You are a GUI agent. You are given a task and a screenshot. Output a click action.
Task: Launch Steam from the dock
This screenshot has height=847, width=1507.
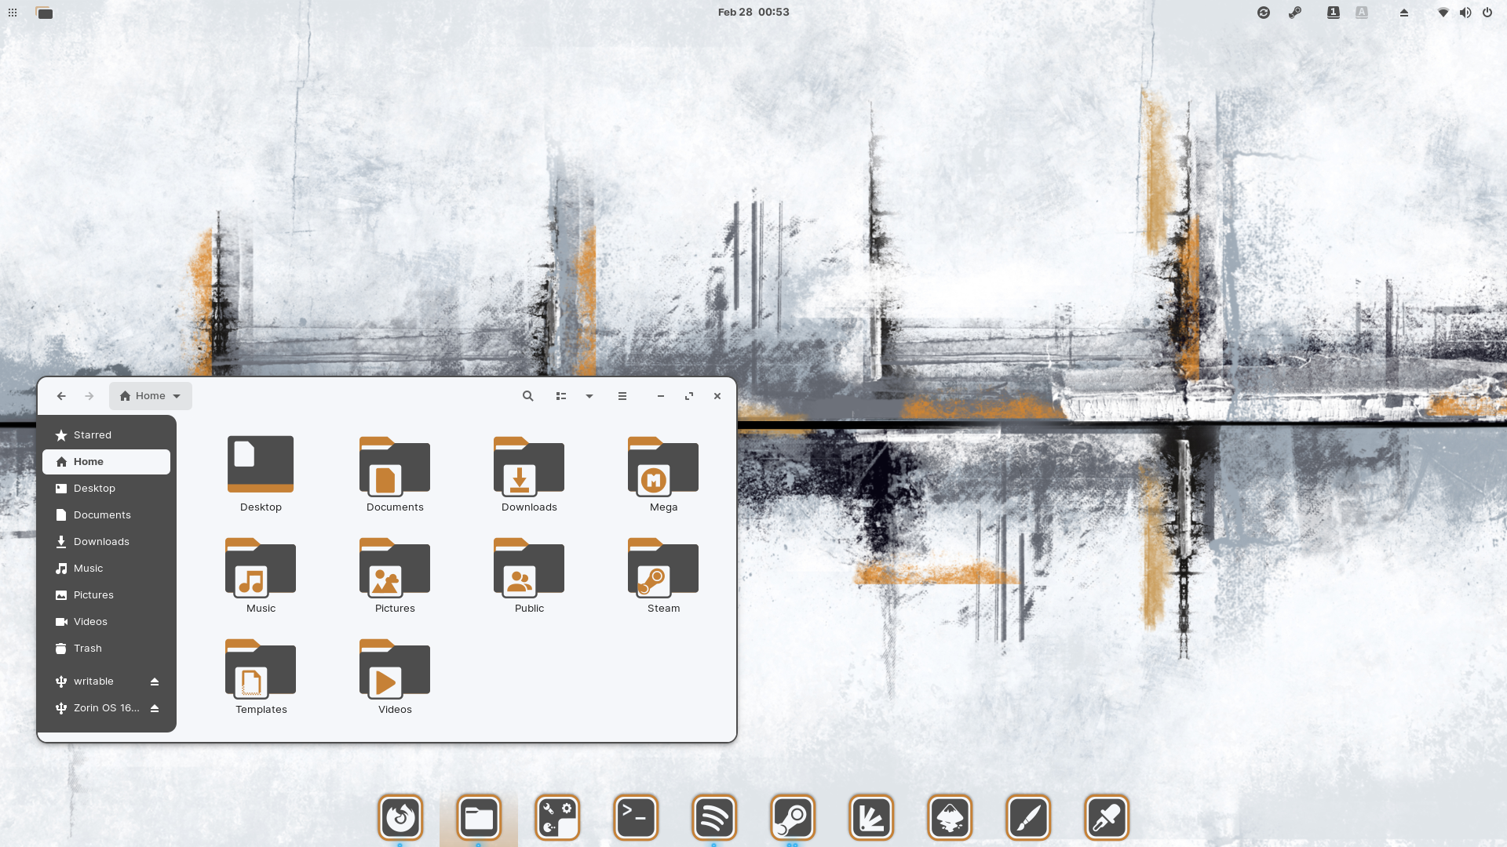pos(793,817)
